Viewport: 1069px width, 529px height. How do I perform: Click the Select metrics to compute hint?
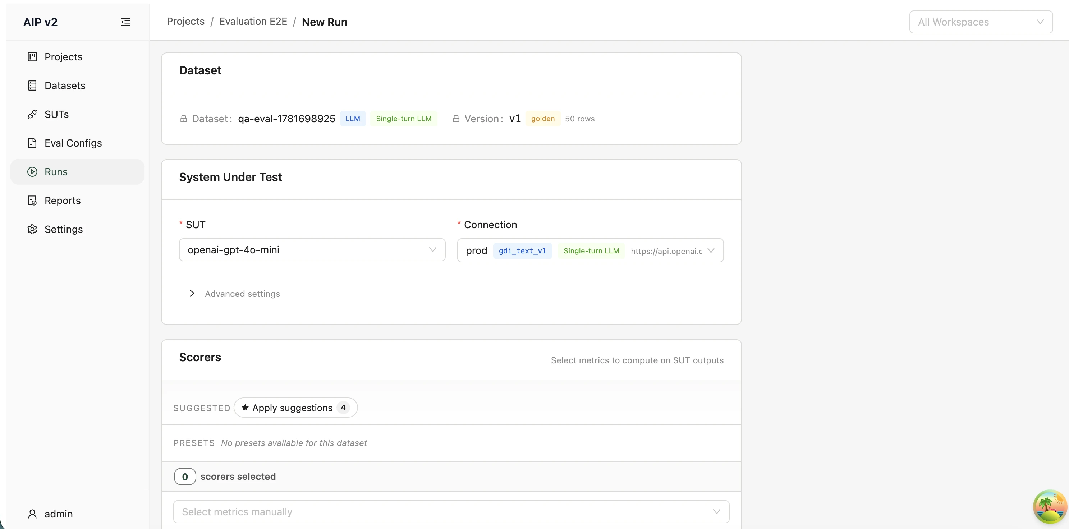(637, 360)
